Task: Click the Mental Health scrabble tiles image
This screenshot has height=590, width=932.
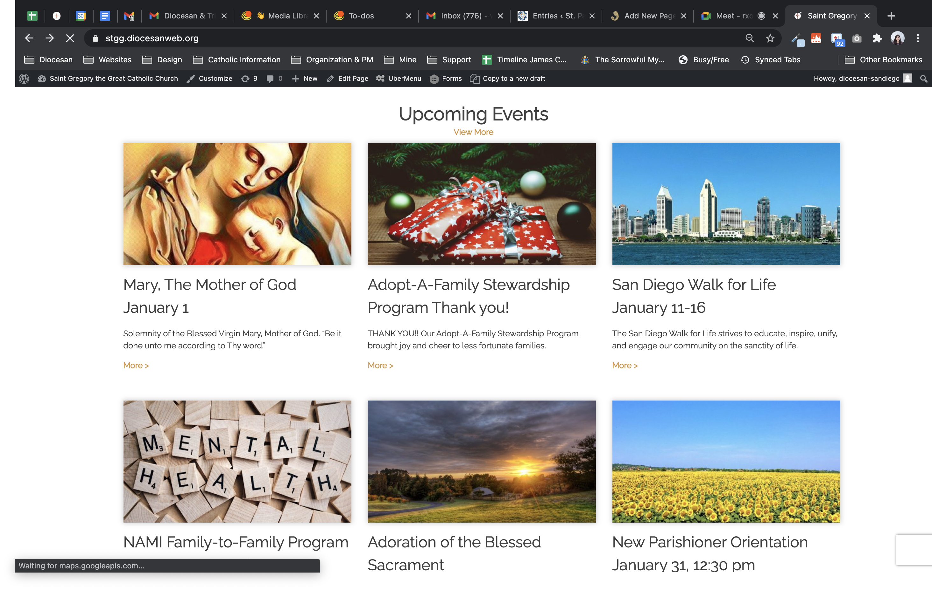Action: pyautogui.click(x=237, y=461)
